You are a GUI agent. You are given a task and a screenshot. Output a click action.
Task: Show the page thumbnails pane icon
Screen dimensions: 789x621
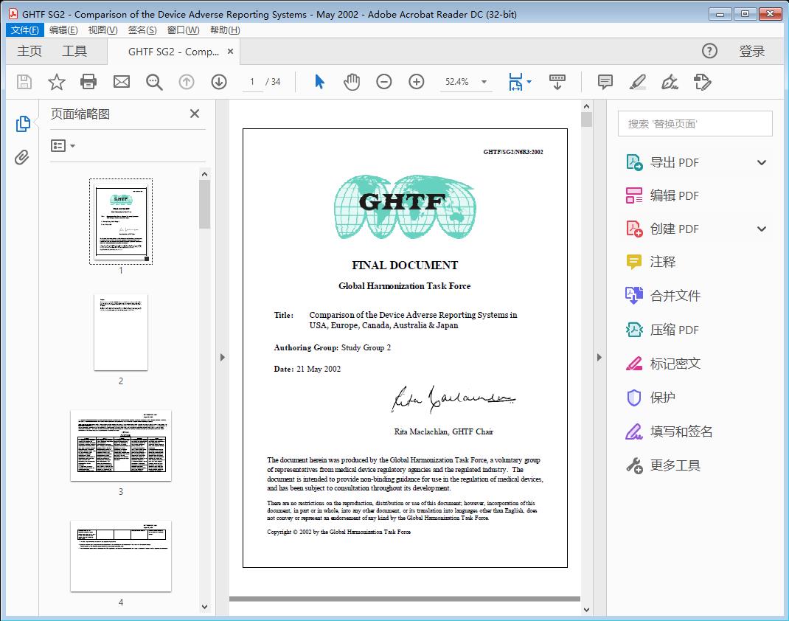[23, 124]
